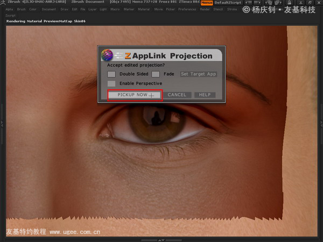Open the Layer menu
323x242 pixels.
93,9
